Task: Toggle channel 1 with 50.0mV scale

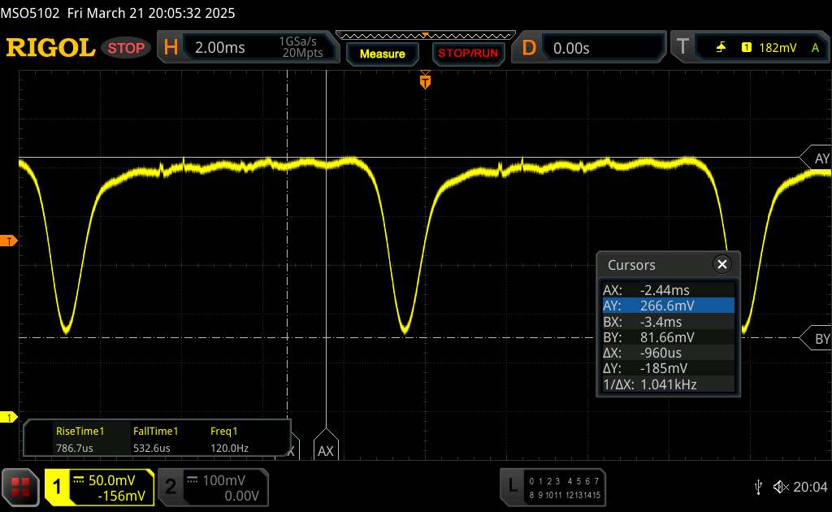Action: 99,487
